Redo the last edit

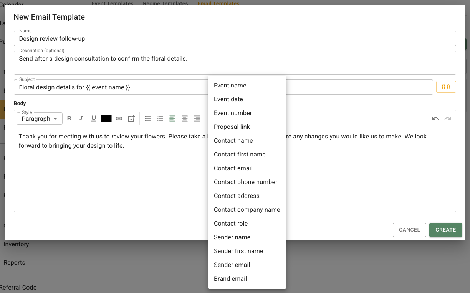point(448,119)
